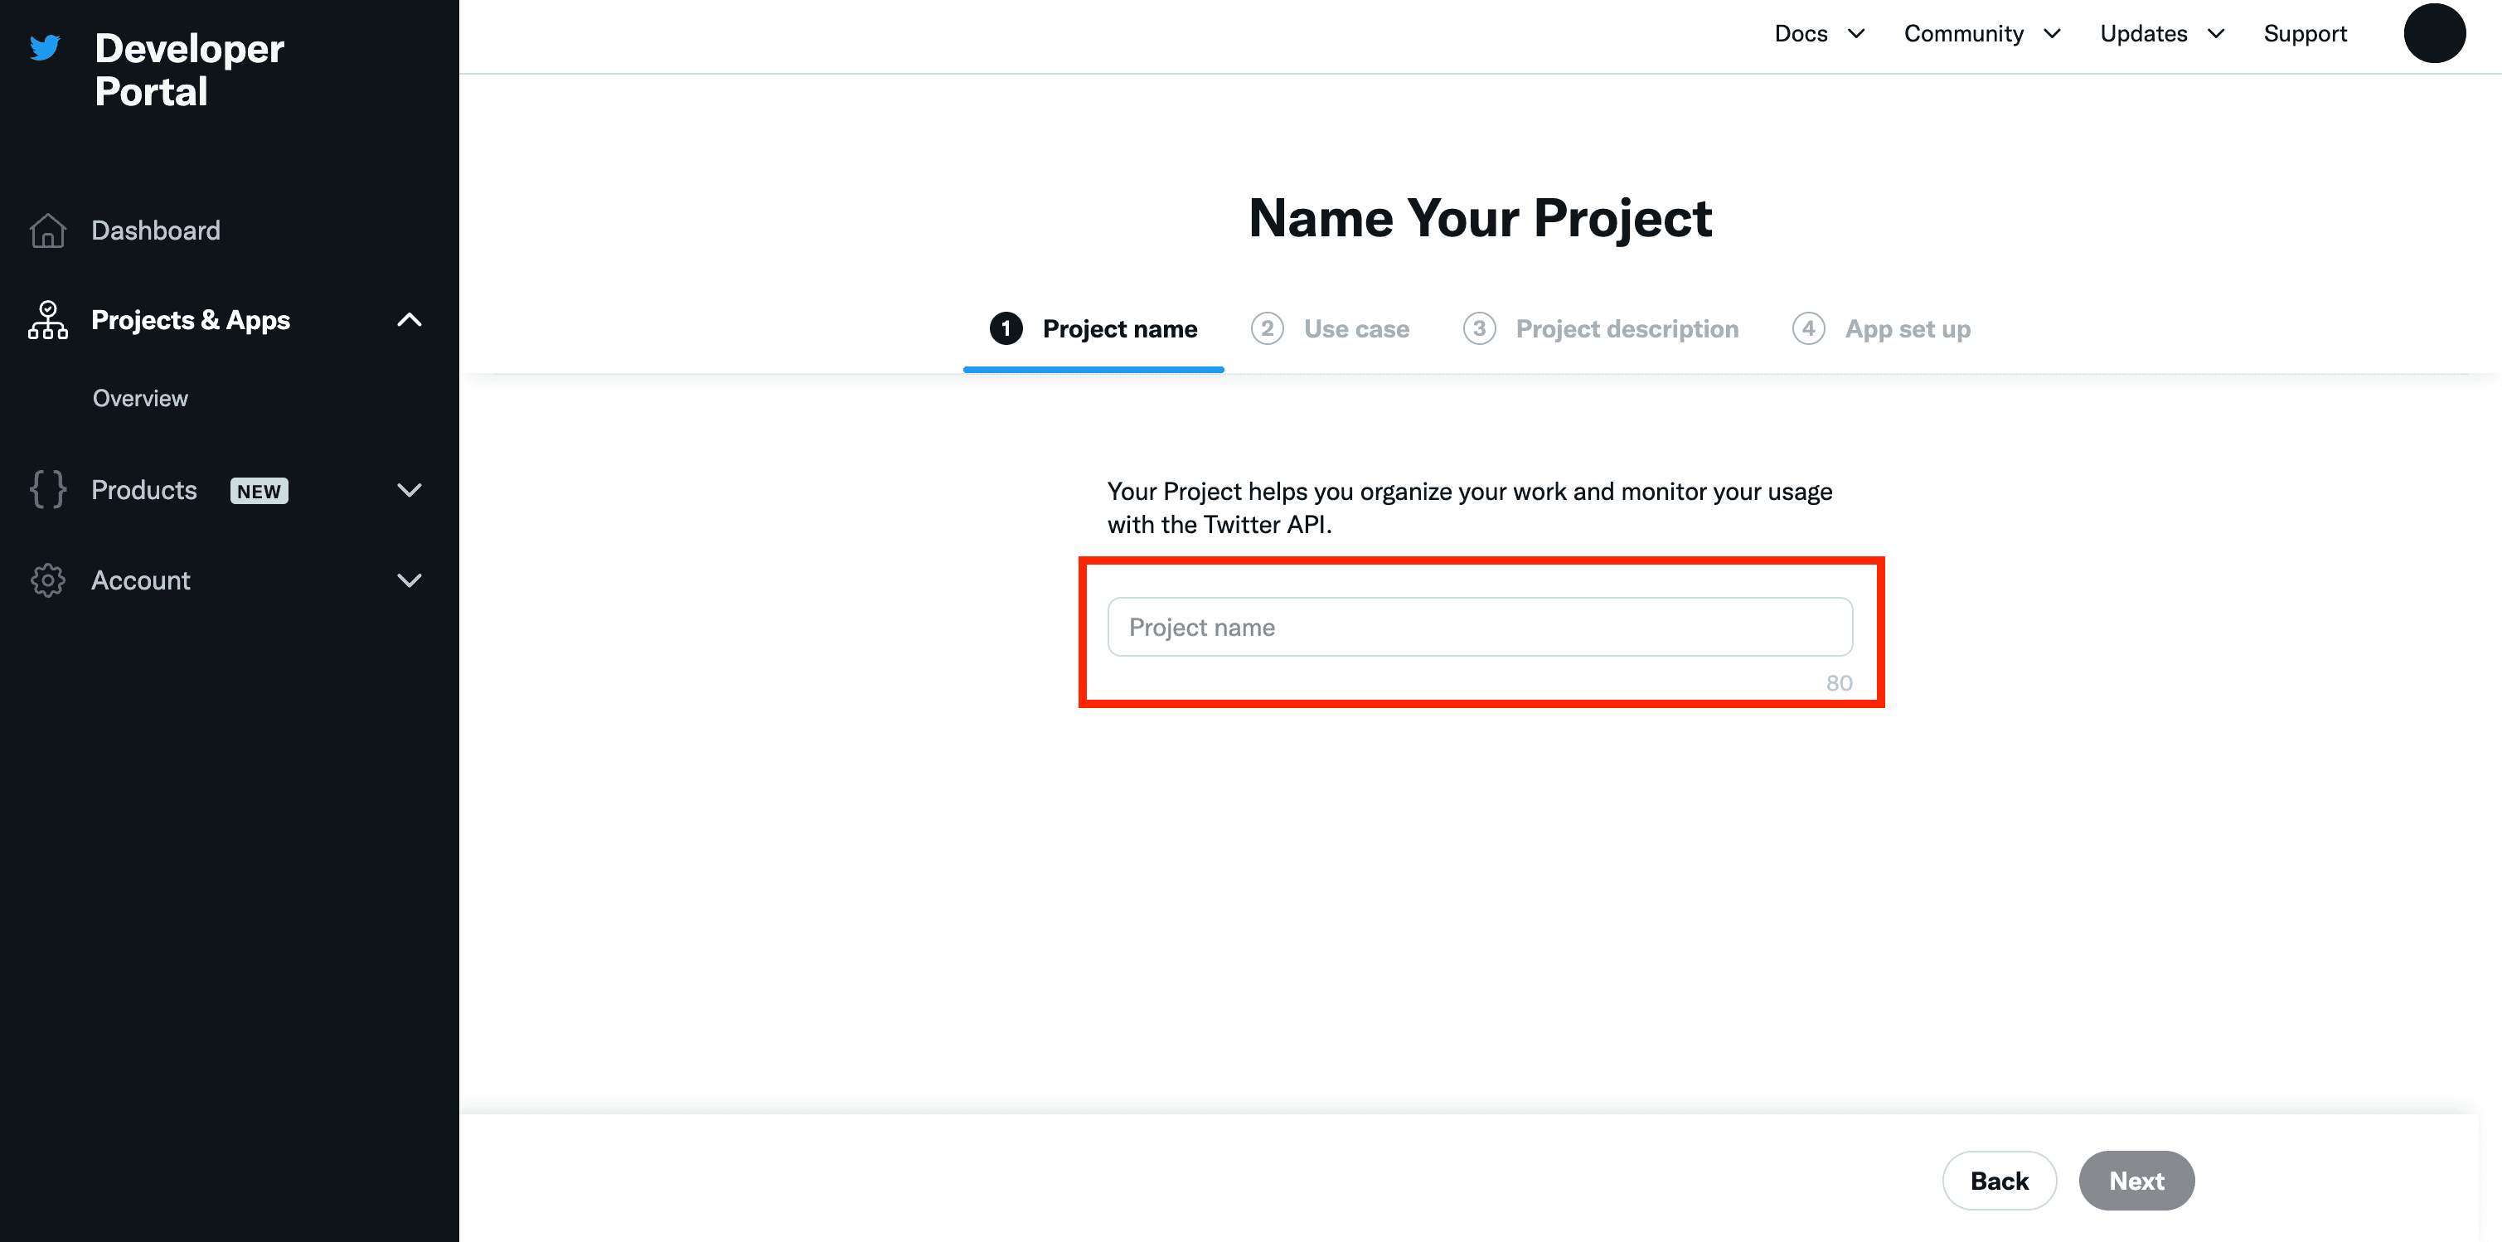Open the Community dropdown menu

point(1982,34)
